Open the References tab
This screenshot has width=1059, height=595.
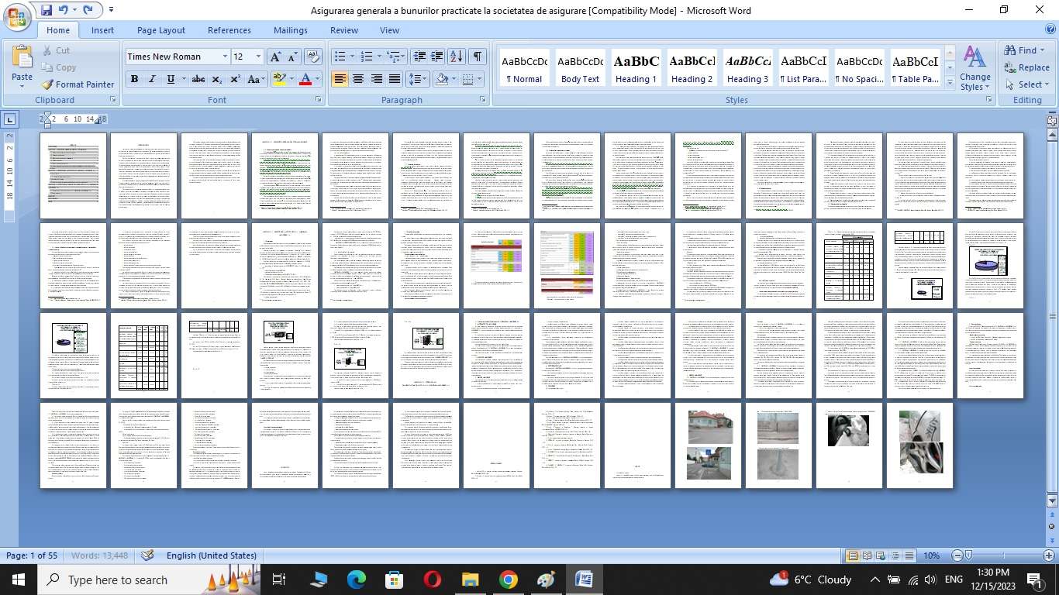pyautogui.click(x=229, y=30)
